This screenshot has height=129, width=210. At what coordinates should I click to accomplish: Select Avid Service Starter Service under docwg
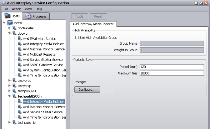[43, 60]
